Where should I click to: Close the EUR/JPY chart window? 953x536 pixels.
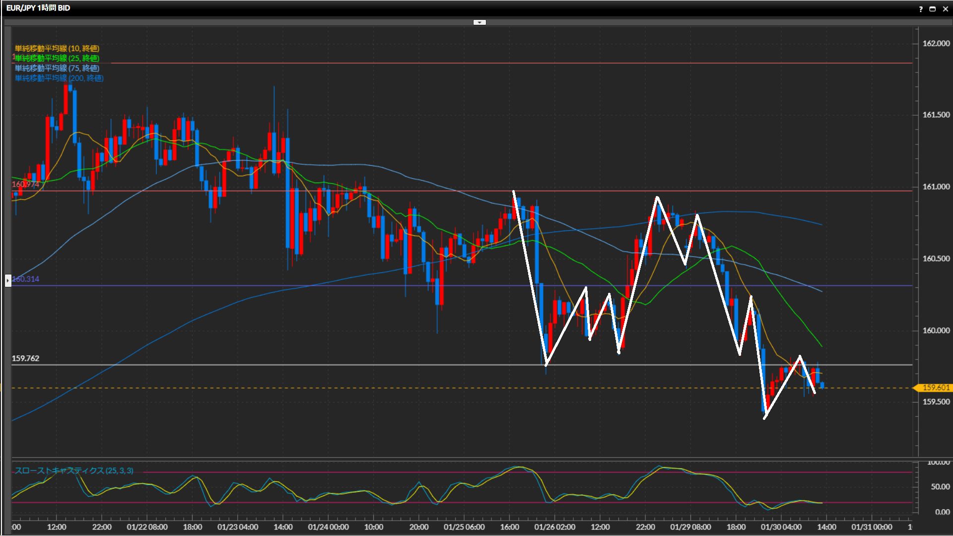pyautogui.click(x=946, y=9)
